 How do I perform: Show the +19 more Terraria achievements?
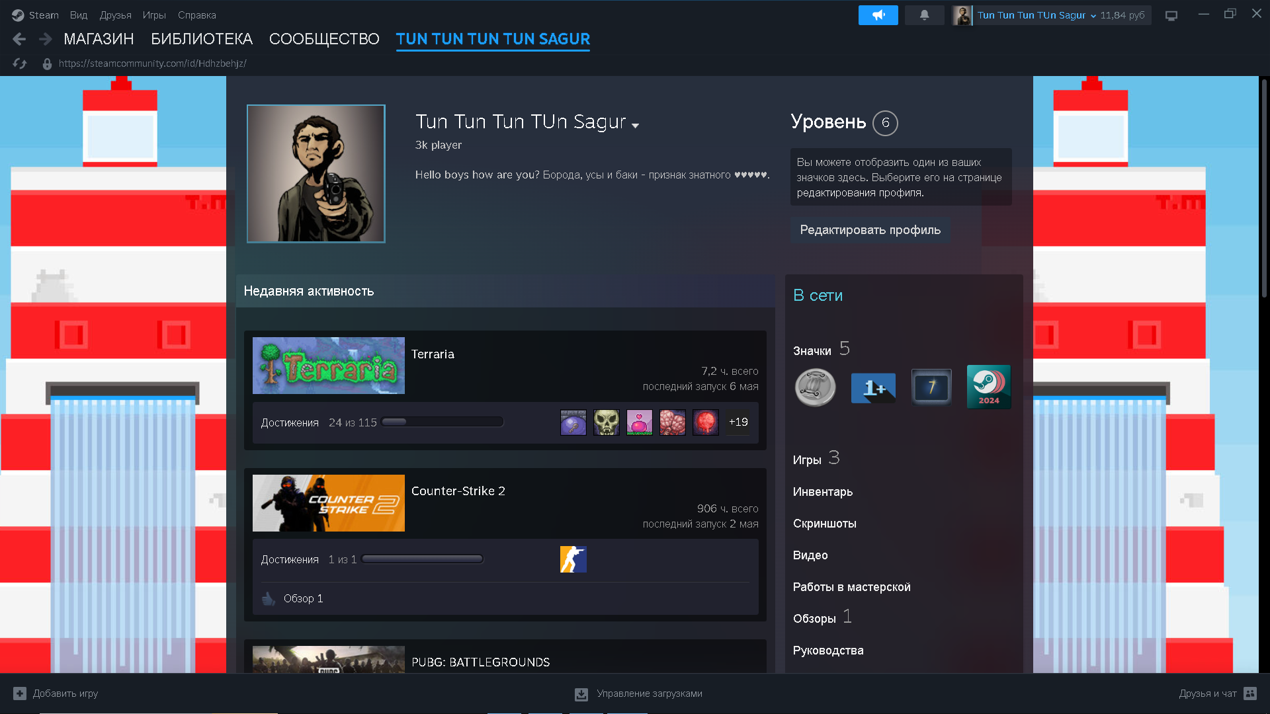(738, 422)
